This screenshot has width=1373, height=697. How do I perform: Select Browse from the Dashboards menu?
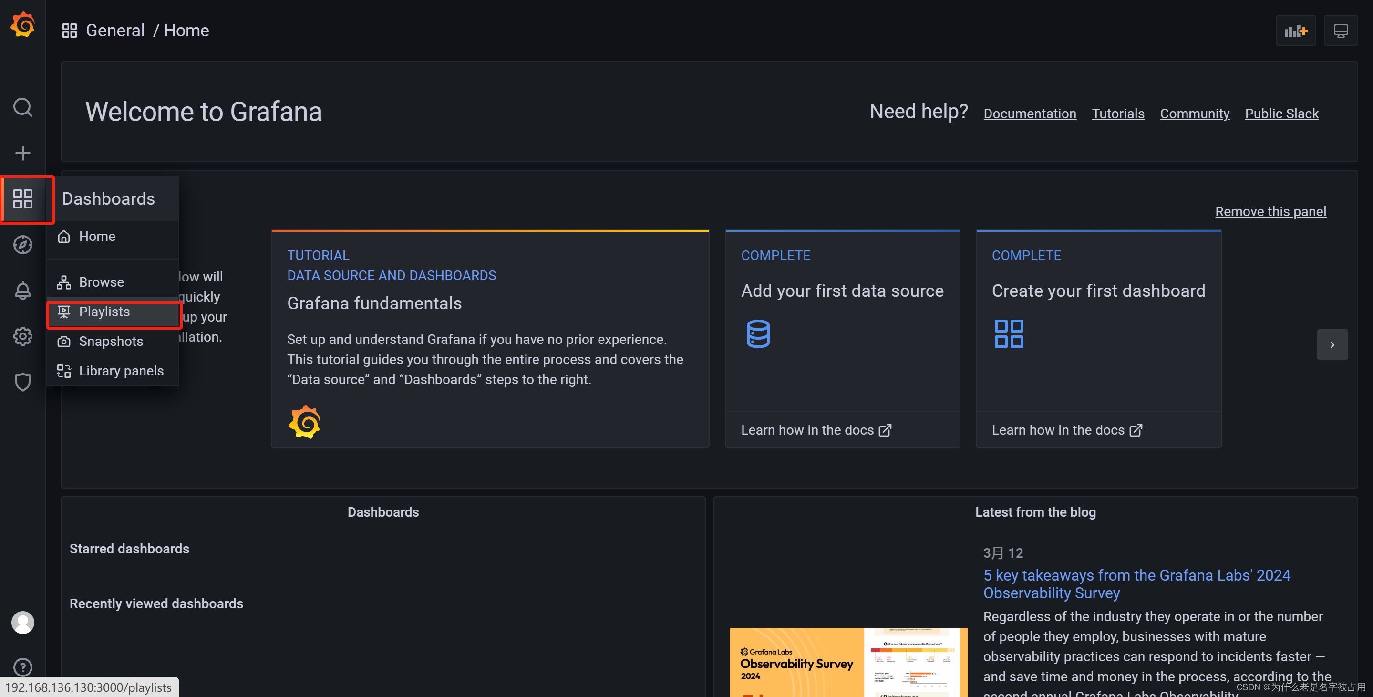click(x=113, y=282)
